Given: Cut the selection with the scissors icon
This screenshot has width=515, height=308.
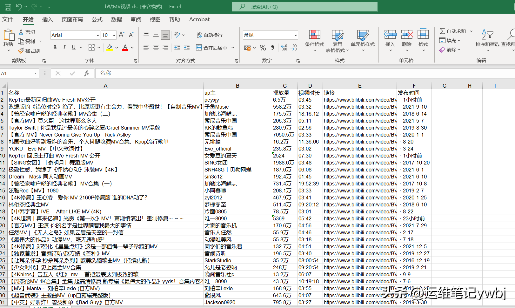Looking at the screenshot, I should pos(21,32).
